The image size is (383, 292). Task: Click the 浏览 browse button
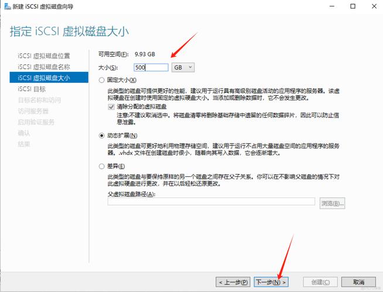click(x=332, y=203)
